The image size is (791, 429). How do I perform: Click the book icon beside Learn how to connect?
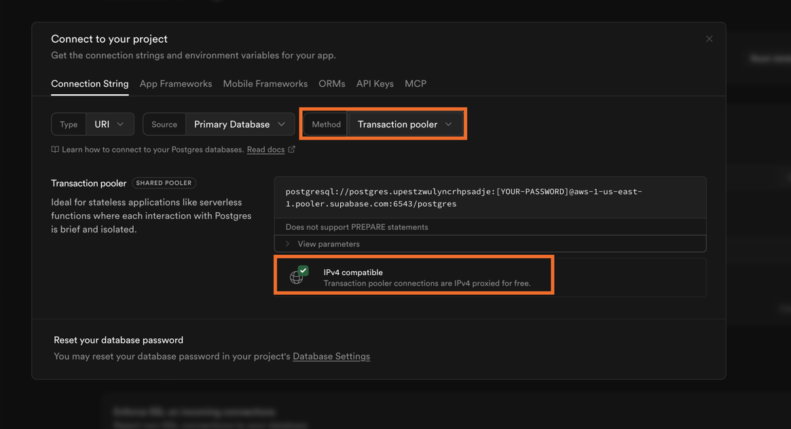55,150
